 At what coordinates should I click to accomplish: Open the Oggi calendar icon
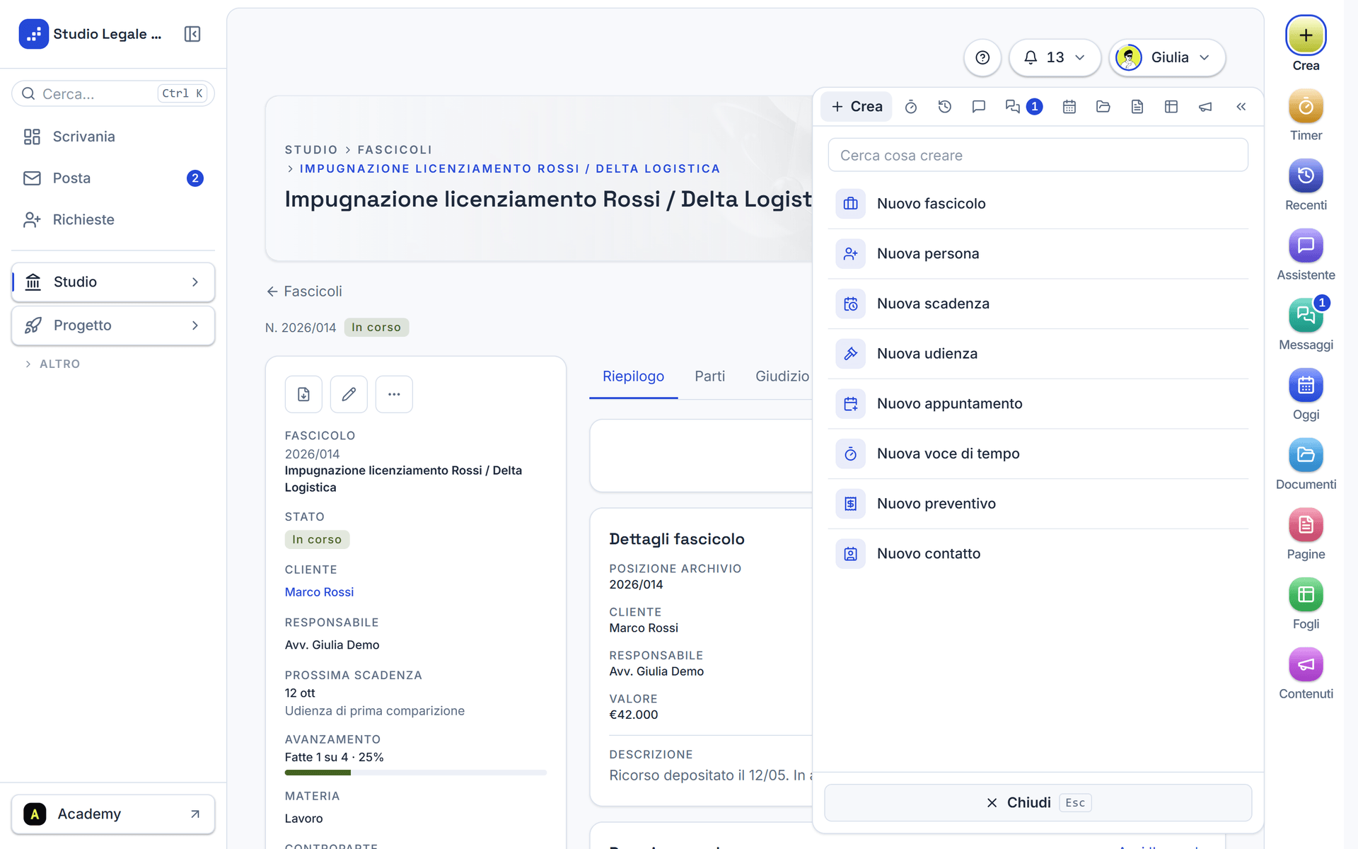(x=1306, y=386)
